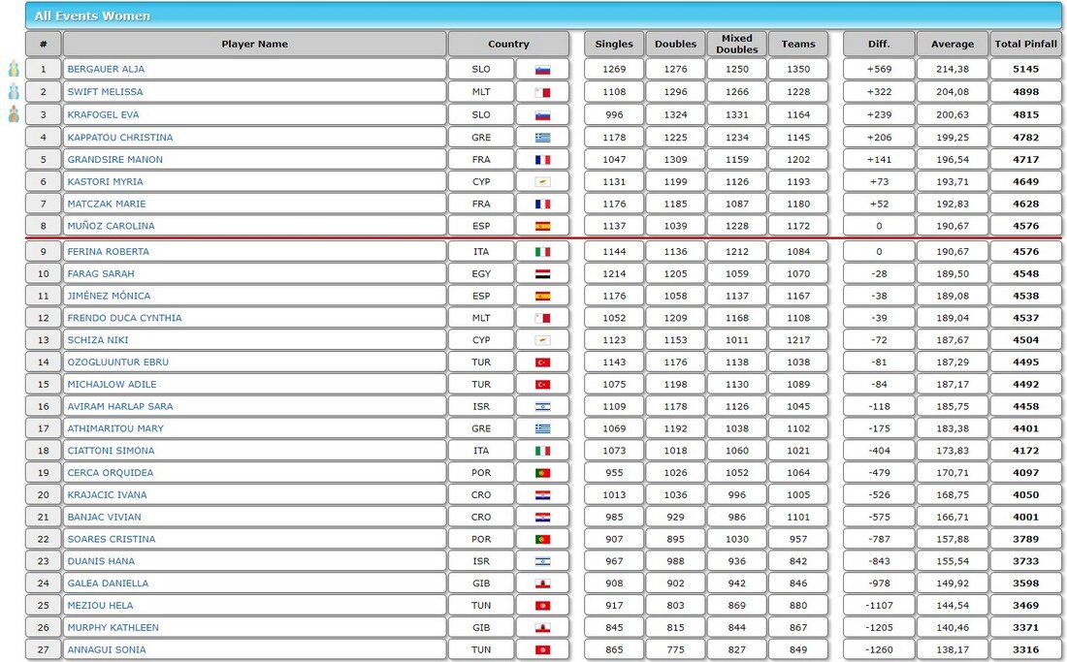The width and height of the screenshot is (1067, 662).
Task: Open player link KASTORI MYRIA
Action: pyautogui.click(x=105, y=181)
